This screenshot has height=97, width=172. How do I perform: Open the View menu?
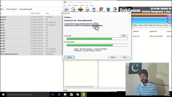(x=87, y=5)
